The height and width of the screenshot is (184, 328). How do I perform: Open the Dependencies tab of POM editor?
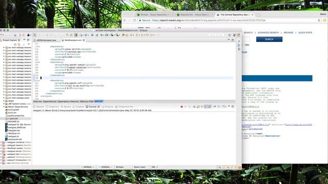50,101
